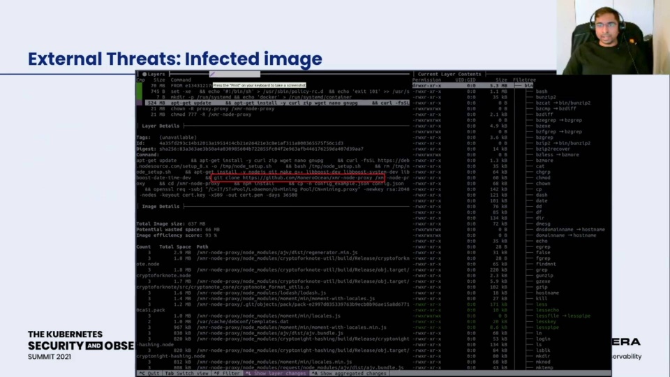
Task: Select 'kill' in the file tree
Action: pyautogui.click(x=542, y=299)
